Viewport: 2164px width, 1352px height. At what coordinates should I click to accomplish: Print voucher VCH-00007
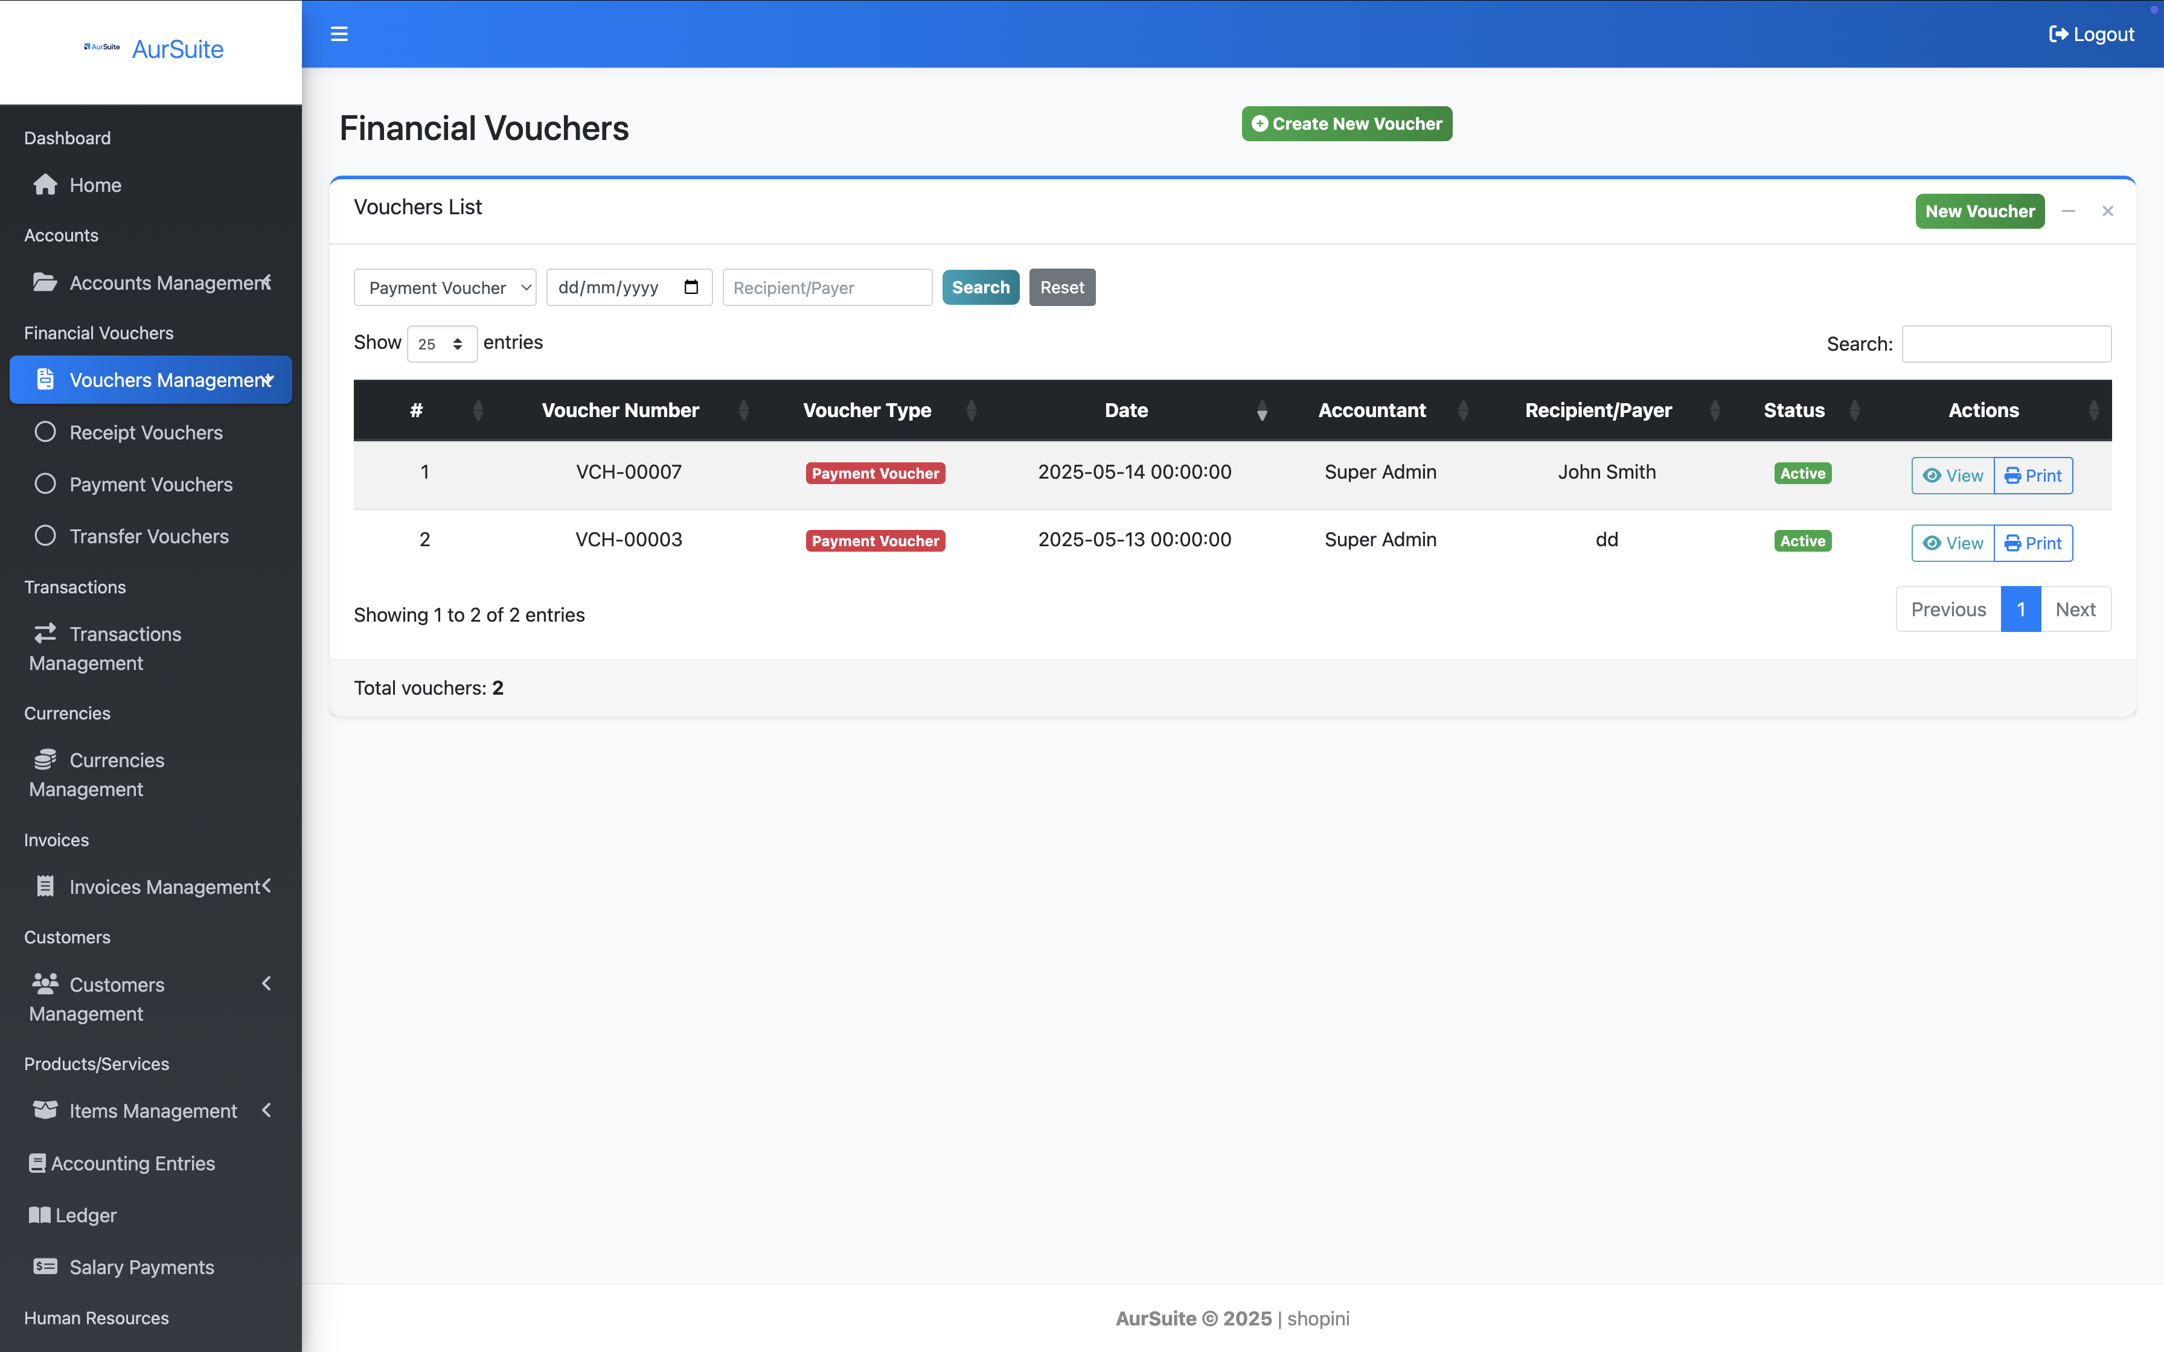point(2032,476)
